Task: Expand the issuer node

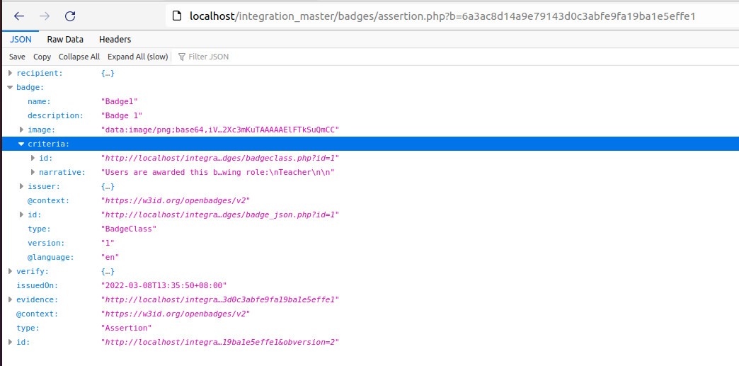Action: [22, 186]
